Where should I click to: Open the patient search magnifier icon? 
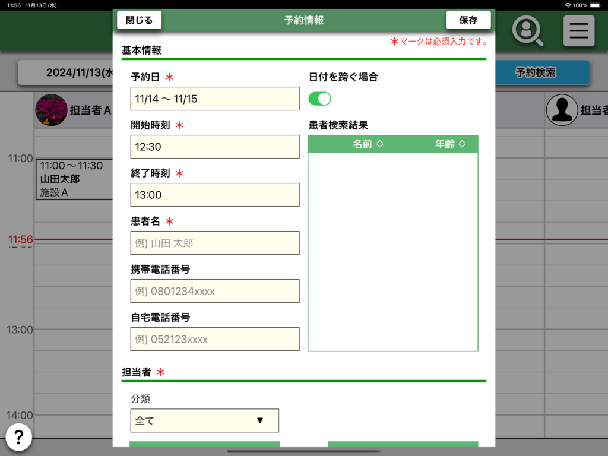coord(527,31)
